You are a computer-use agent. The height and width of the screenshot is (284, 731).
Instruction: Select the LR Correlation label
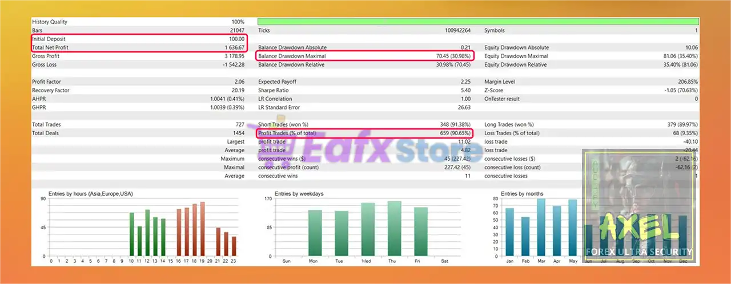pyautogui.click(x=275, y=99)
